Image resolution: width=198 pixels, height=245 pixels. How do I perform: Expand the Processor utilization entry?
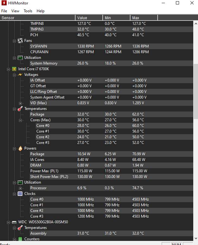coord(20,188)
